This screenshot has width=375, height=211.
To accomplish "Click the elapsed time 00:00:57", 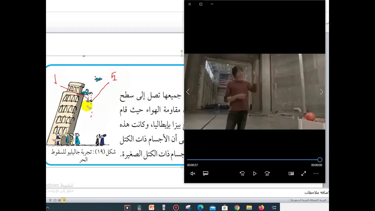I will [x=192, y=165].
